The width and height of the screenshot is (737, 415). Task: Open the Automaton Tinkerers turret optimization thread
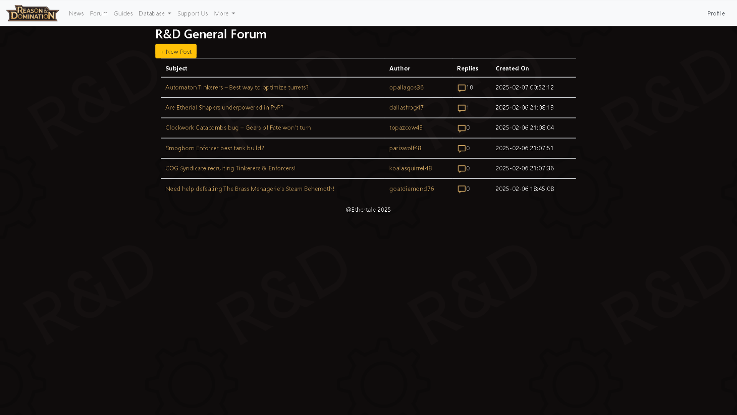[236, 87]
